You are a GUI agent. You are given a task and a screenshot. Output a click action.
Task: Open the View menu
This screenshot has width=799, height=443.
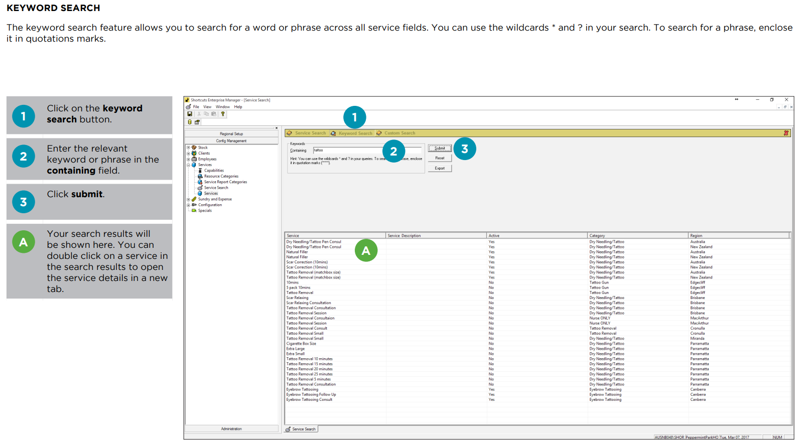pos(207,107)
